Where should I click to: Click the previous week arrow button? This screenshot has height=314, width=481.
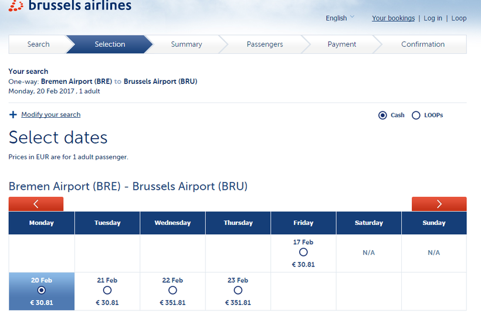point(36,204)
